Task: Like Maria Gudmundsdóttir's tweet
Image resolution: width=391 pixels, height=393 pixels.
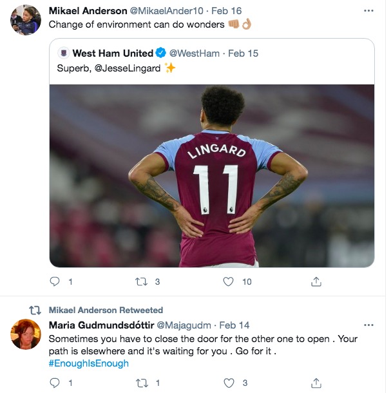Action: (229, 383)
